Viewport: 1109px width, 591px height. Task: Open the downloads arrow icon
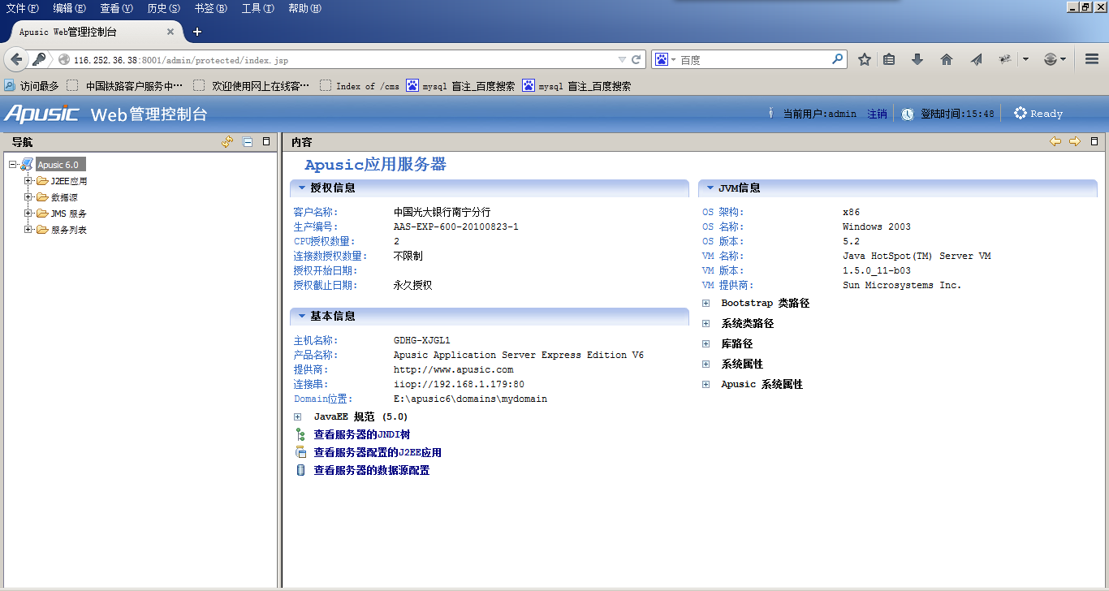click(917, 59)
